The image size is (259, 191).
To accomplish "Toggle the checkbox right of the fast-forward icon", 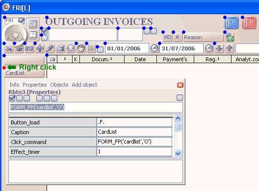I will coord(100,49).
